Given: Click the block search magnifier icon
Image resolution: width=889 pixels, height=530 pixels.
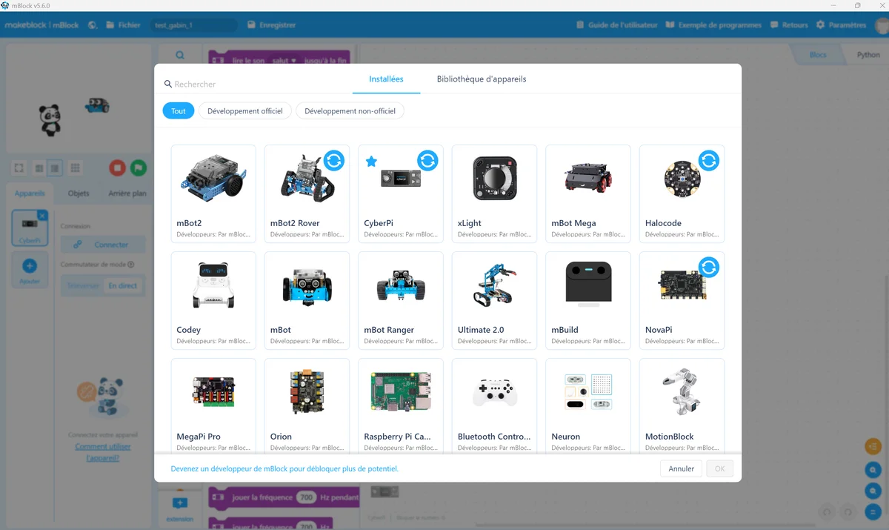Looking at the screenshot, I should pyautogui.click(x=180, y=55).
